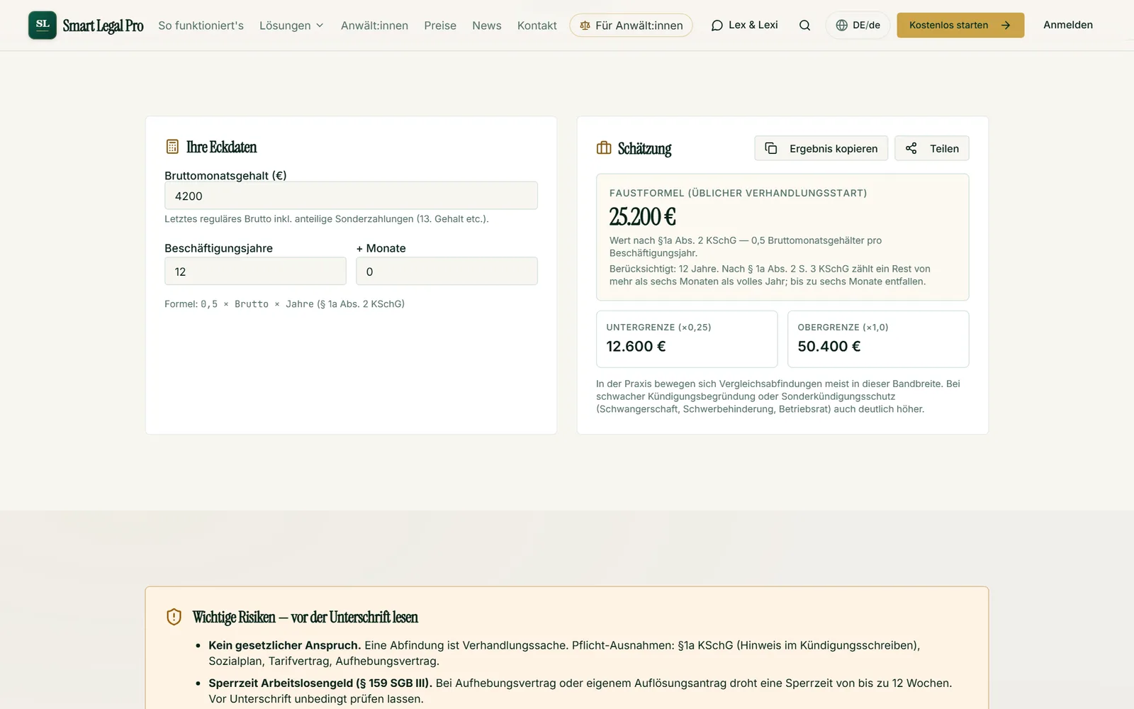Click the chat bubble icon beside Lex & Lexi
This screenshot has width=1134, height=709.
coord(717,26)
